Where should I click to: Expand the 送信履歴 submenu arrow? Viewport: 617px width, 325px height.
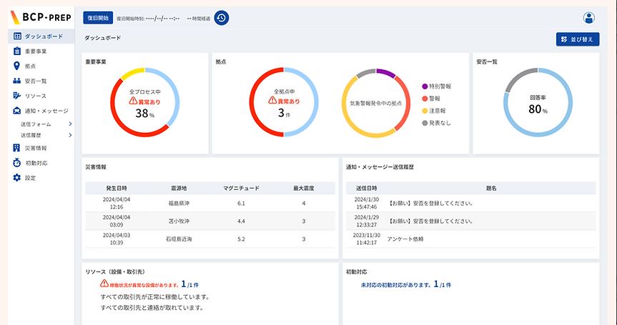[x=70, y=134]
